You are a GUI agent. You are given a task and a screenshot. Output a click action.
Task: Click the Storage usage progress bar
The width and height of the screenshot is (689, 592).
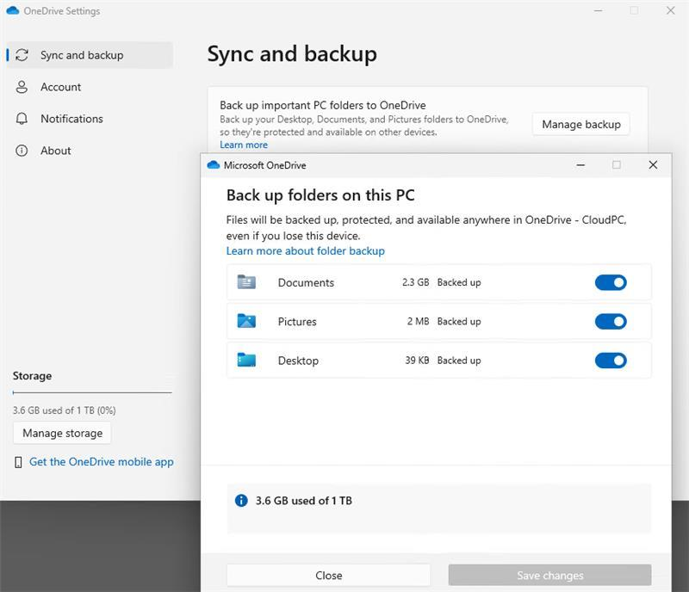tap(92, 392)
